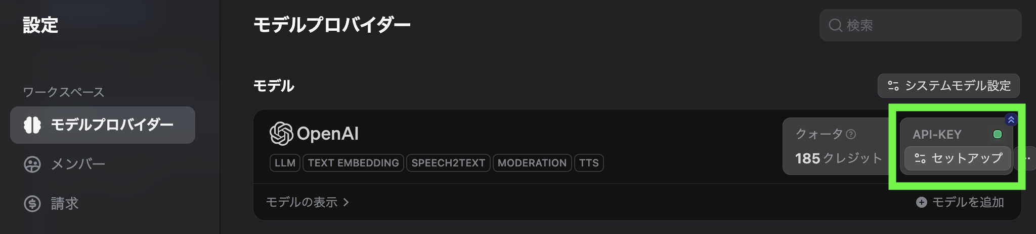Open the three-dot more menu beside セットアップ
The height and width of the screenshot is (234, 1036).
pos(1027,158)
